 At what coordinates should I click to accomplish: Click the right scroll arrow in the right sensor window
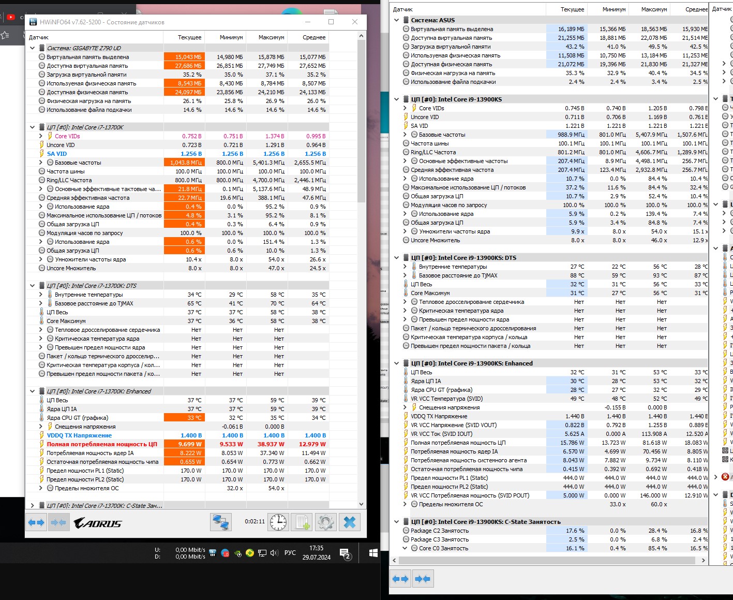coord(703,560)
